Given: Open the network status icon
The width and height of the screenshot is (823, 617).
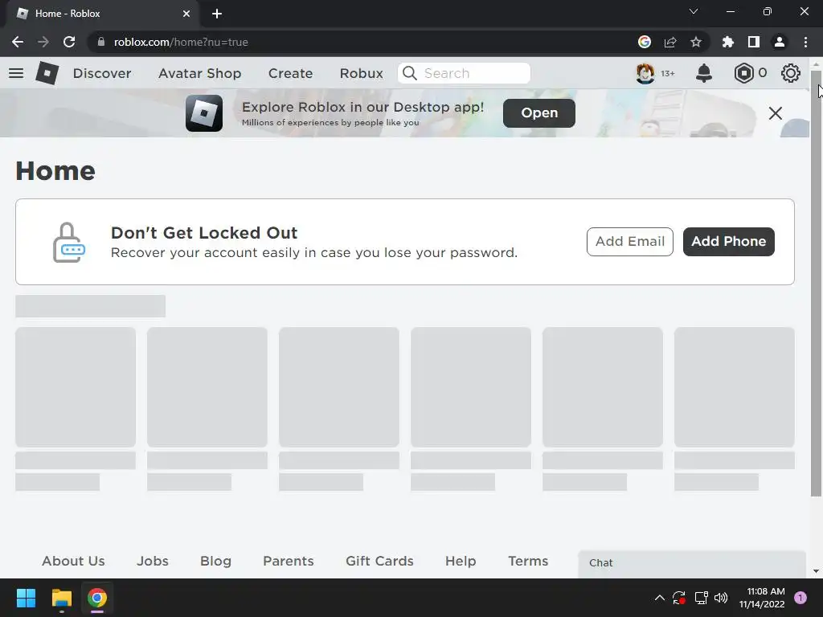Looking at the screenshot, I should click(701, 598).
